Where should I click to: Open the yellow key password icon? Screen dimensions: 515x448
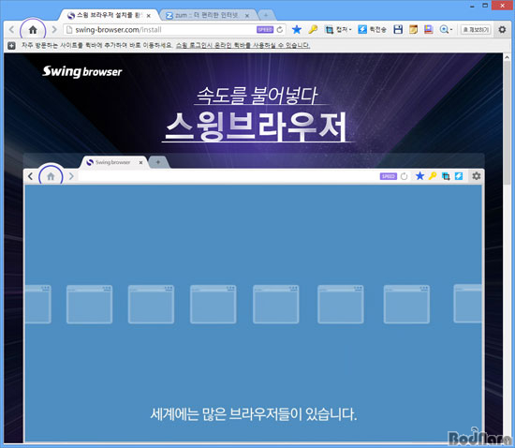313,30
